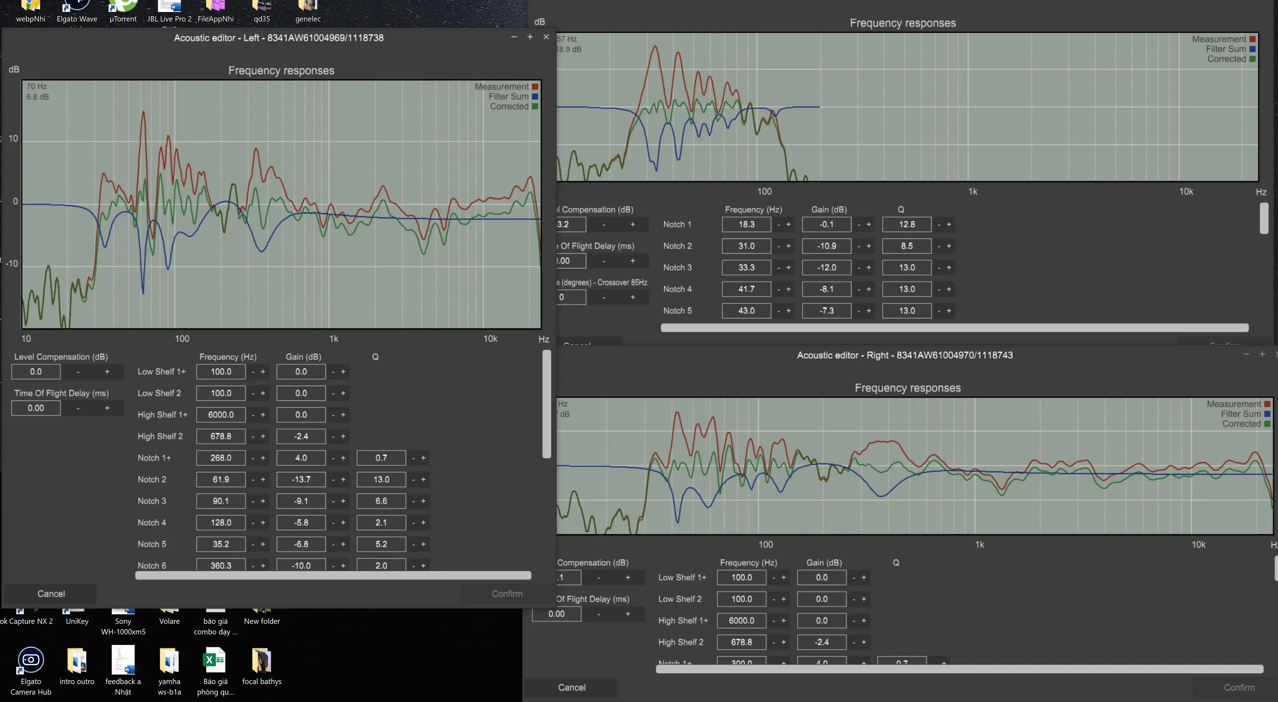The image size is (1278, 702).
Task: Open the yamaha ws-b1a folder icon
Action: point(169,670)
